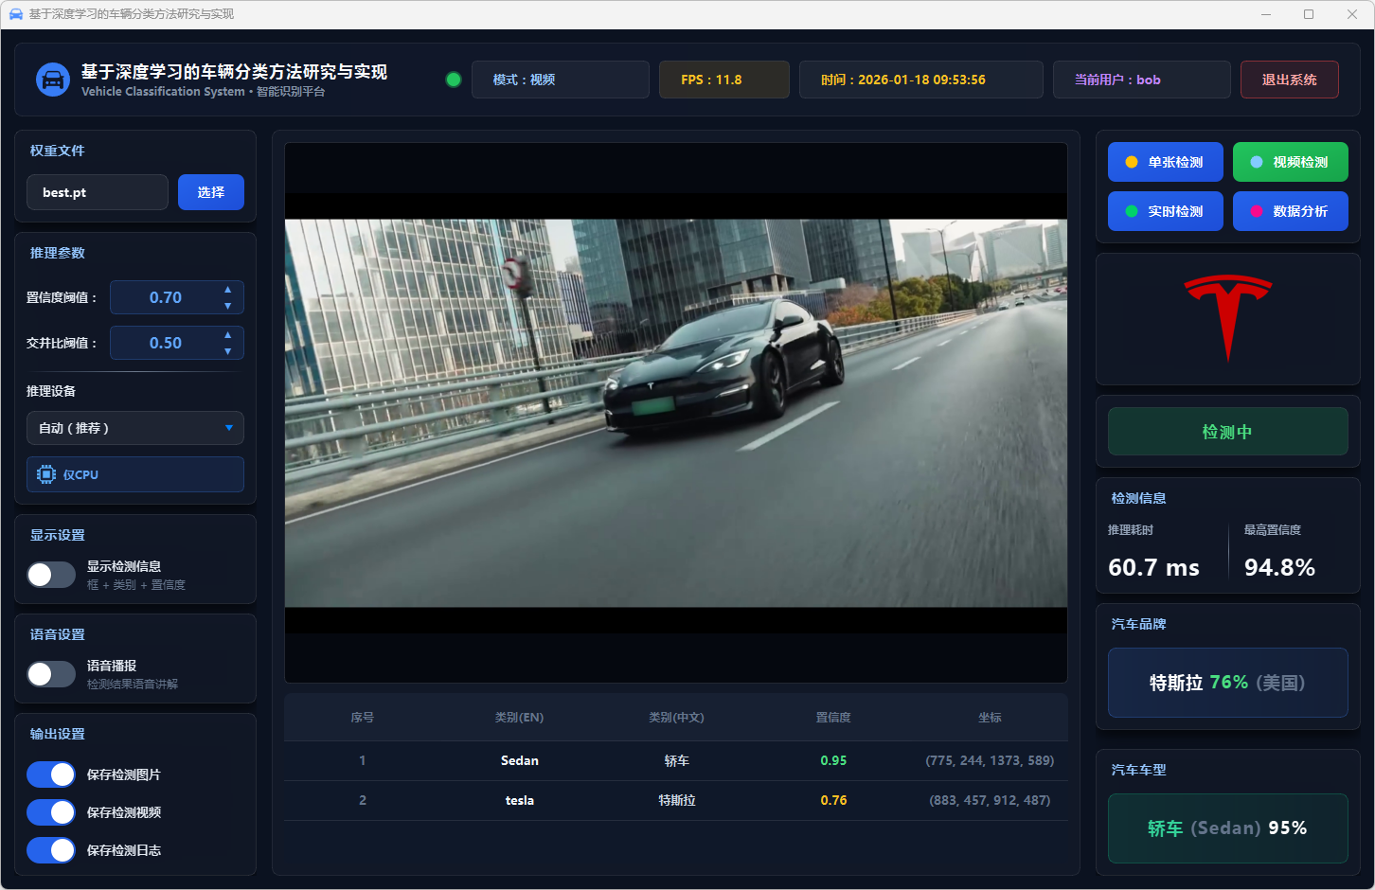The image size is (1375, 890).
Task: Decrease the IoU threshold with down arrow
Action: click(227, 351)
